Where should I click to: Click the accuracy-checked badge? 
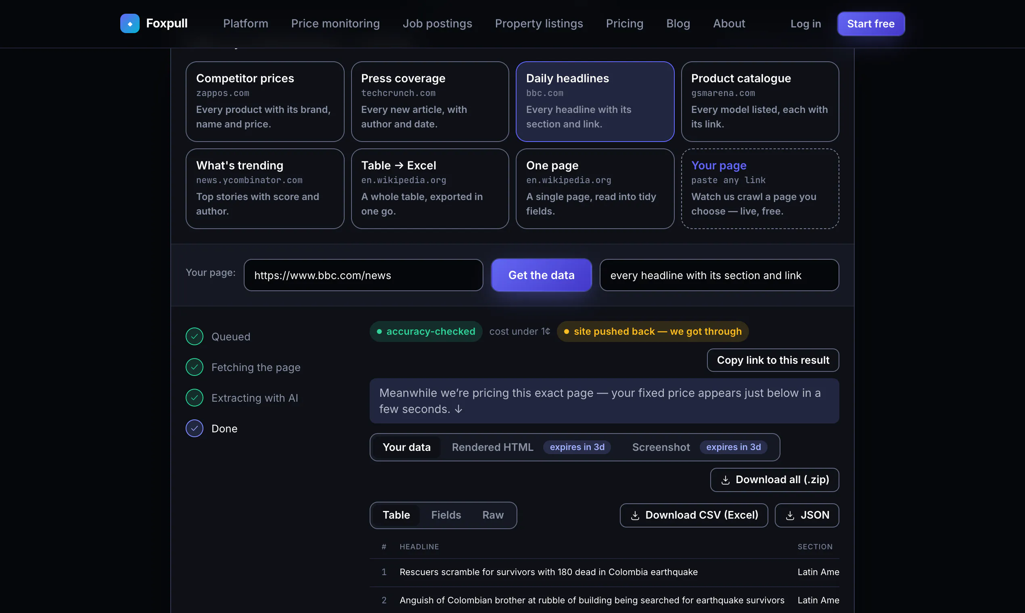(426, 332)
